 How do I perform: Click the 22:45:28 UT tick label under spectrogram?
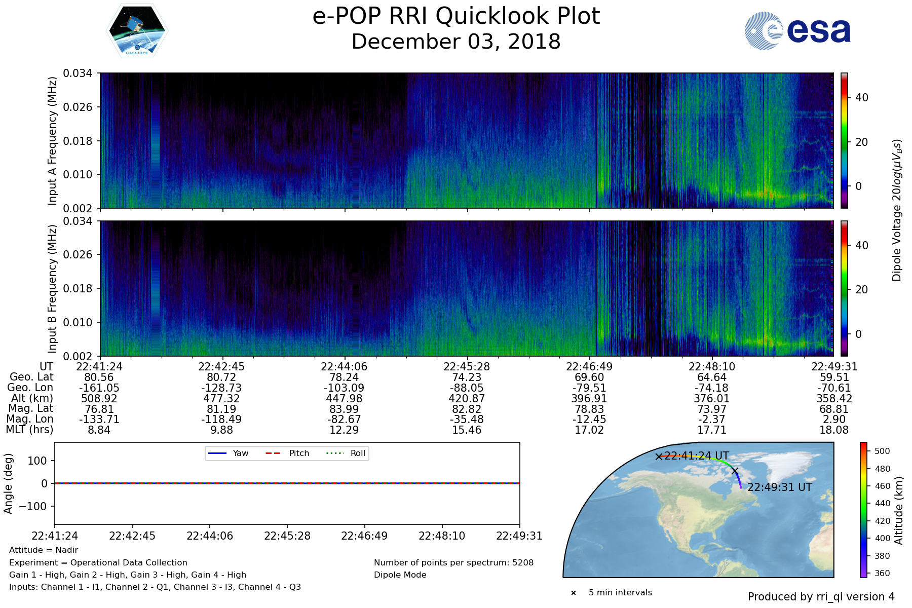click(467, 367)
